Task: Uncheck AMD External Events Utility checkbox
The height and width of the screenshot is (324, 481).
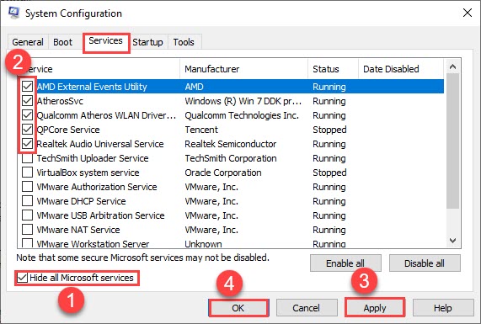Action: coord(27,87)
